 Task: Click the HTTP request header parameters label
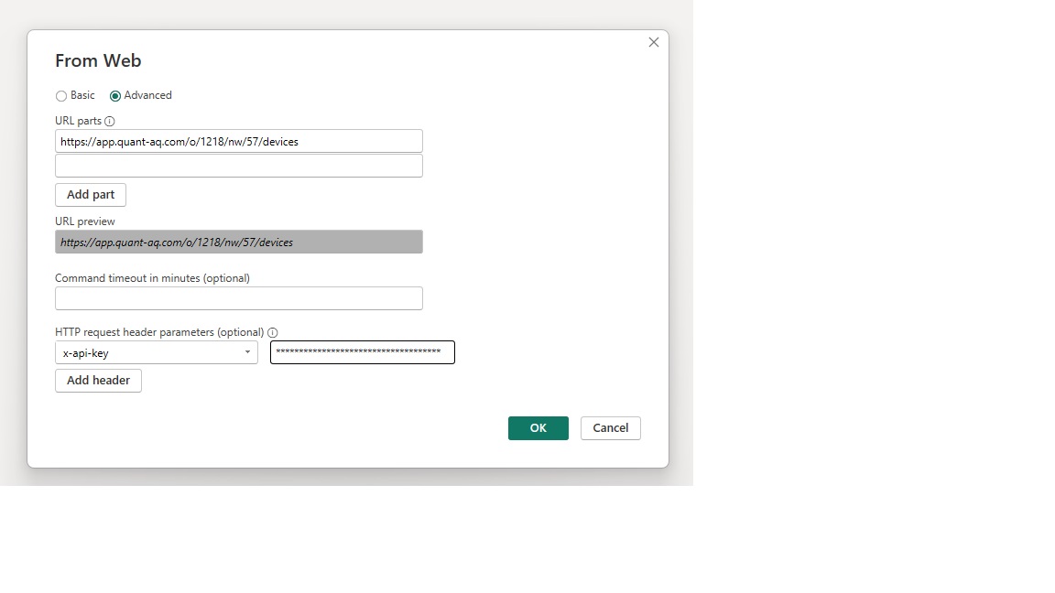[x=159, y=332]
